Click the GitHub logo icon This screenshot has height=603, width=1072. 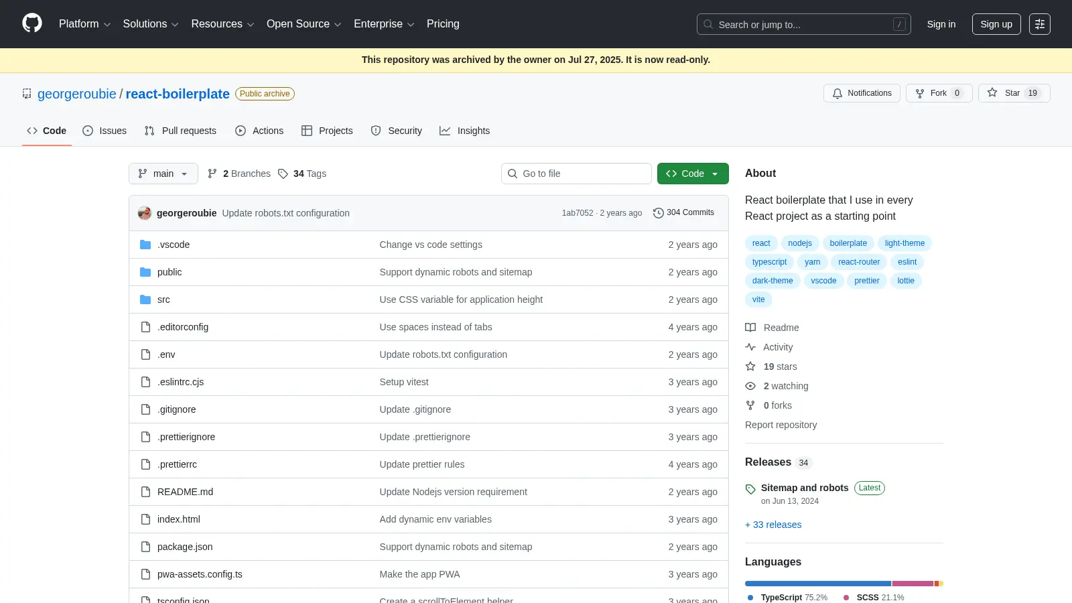pyautogui.click(x=32, y=23)
